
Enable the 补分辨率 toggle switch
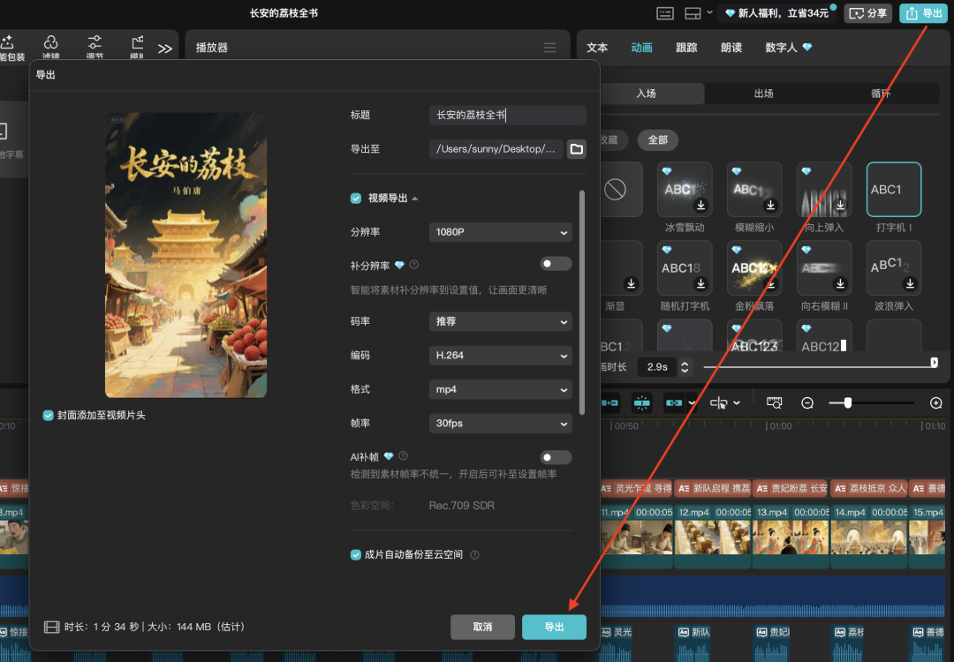[556, 263]
